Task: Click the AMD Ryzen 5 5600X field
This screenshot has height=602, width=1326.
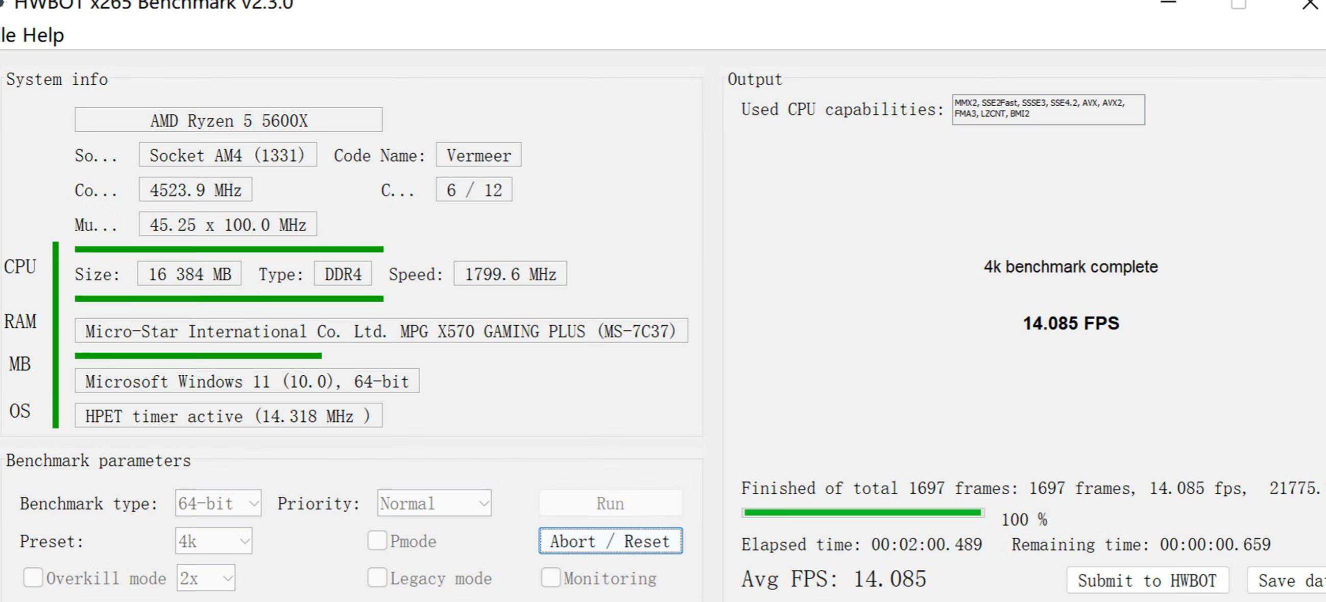Action: (x=229, y=121)
